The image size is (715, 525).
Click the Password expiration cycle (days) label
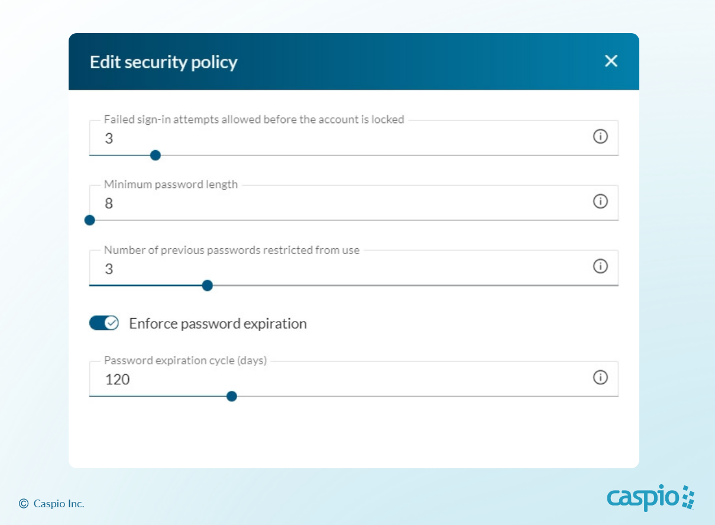click(x=186, y=360)
